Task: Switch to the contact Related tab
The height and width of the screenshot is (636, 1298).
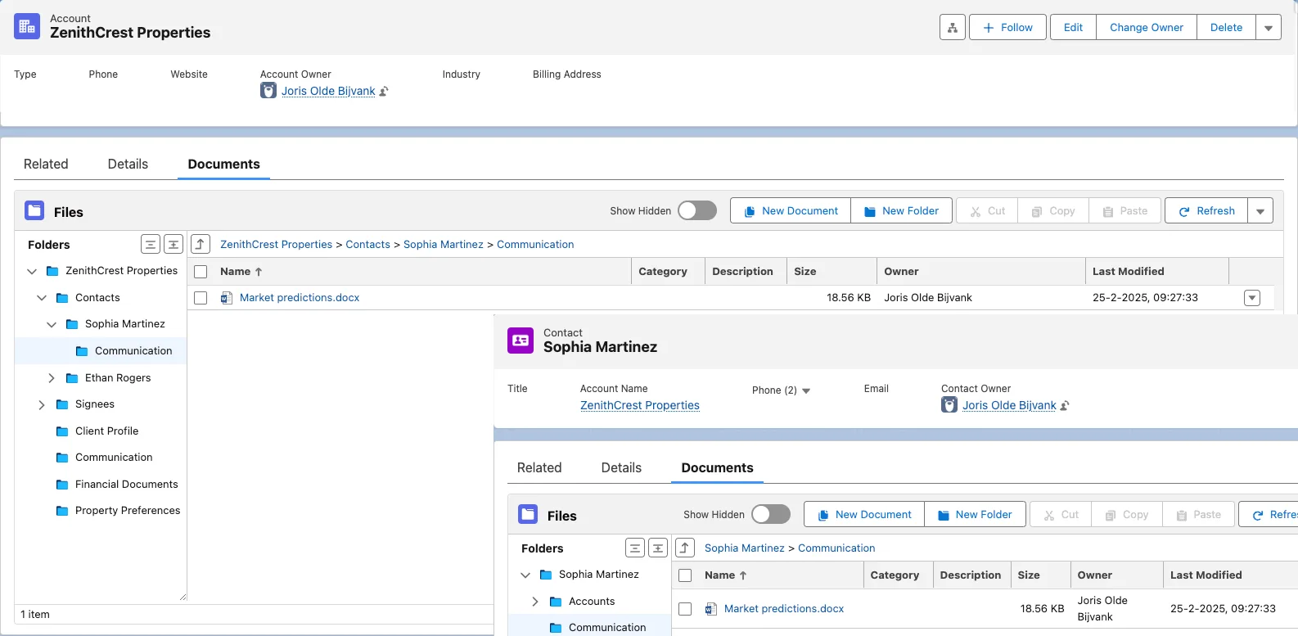Action: pos(539,467)
